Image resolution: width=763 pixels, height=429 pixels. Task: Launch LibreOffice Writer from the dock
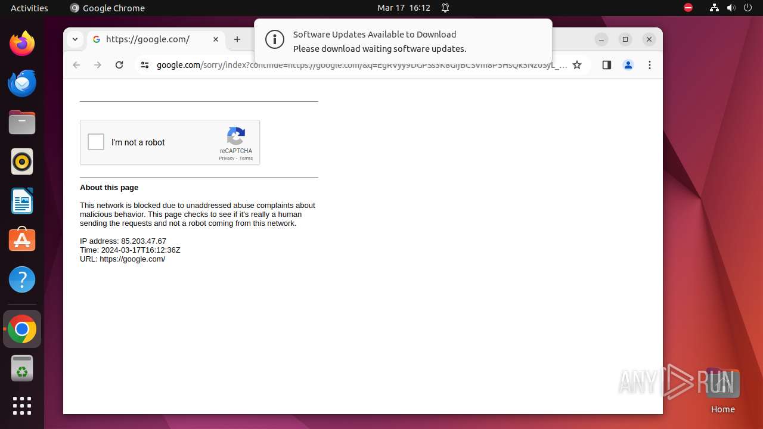[x=22, y=201]
